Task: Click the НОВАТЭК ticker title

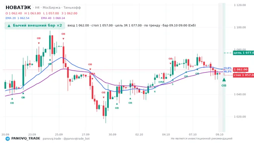Action: [x=18, y=8]
